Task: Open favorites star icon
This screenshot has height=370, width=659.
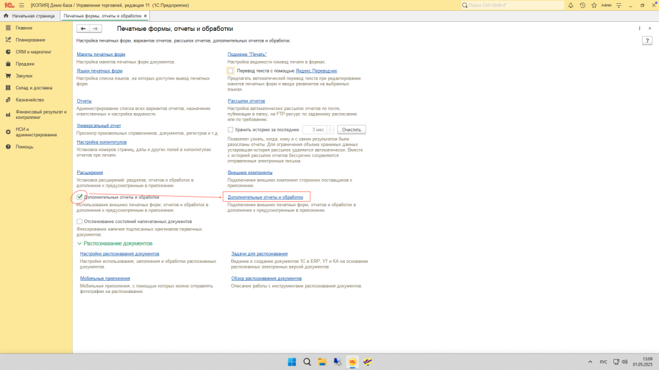Action: pyautogui.click(x=594, y=5)
